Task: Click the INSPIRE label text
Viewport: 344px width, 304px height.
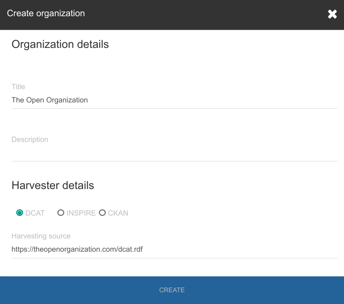Action: (x=81, y=213)
